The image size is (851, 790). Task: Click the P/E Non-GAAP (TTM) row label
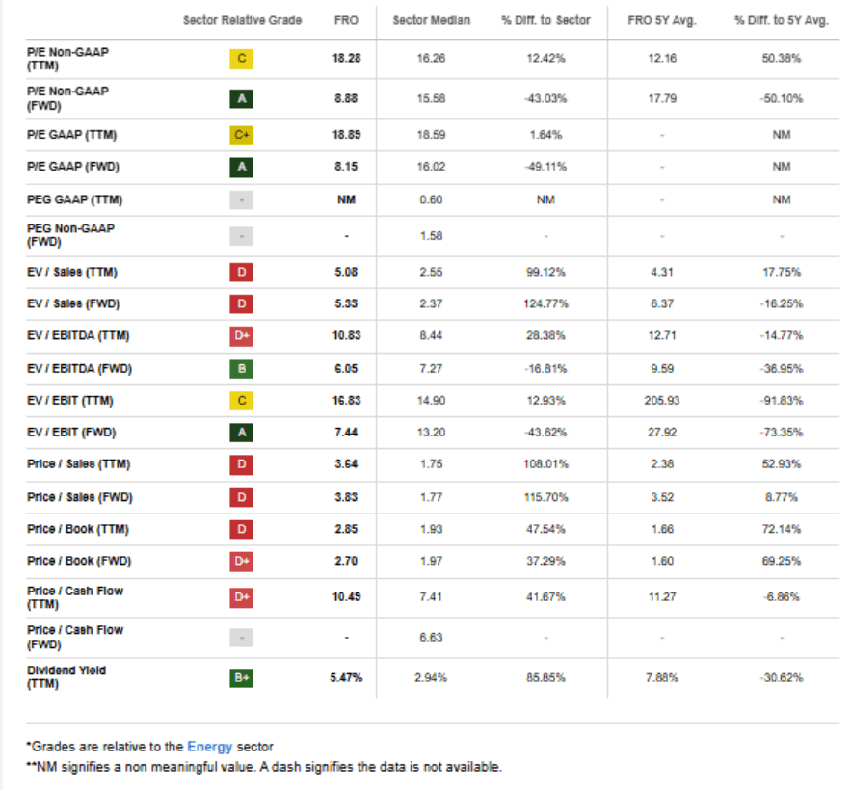coord(67,59)
